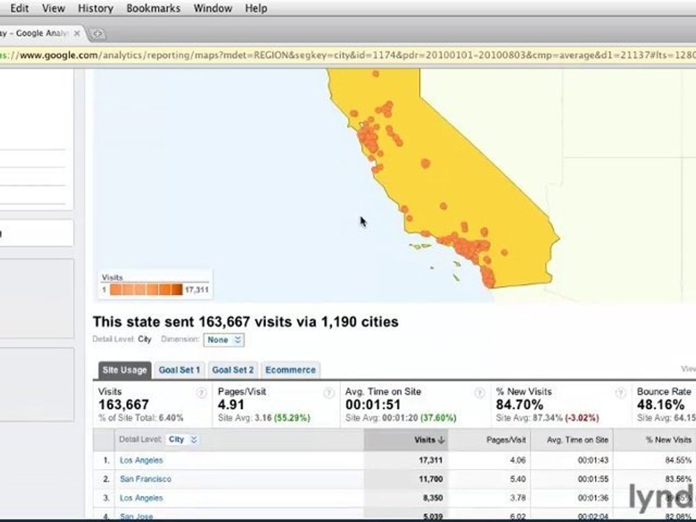Screen dimensions: 696x522
Task: Click the 83.56% New Visits cell for San Francisco
Action: point(679,479)
